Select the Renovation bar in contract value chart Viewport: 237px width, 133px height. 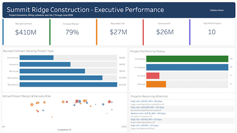pos(61,78)
